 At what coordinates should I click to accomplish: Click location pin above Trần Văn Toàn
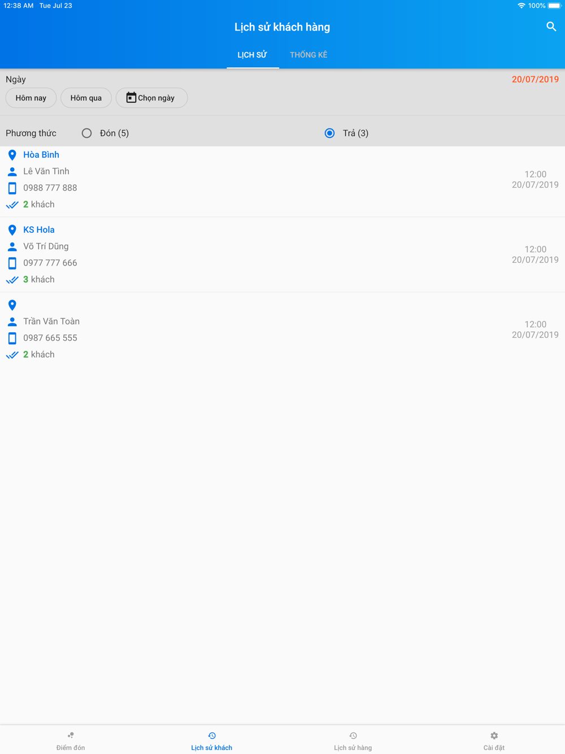tap(12, 305)
